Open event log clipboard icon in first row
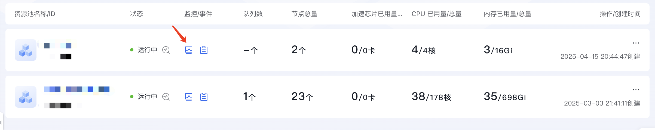This screenshot has height=130, width=655. [204, 50]
